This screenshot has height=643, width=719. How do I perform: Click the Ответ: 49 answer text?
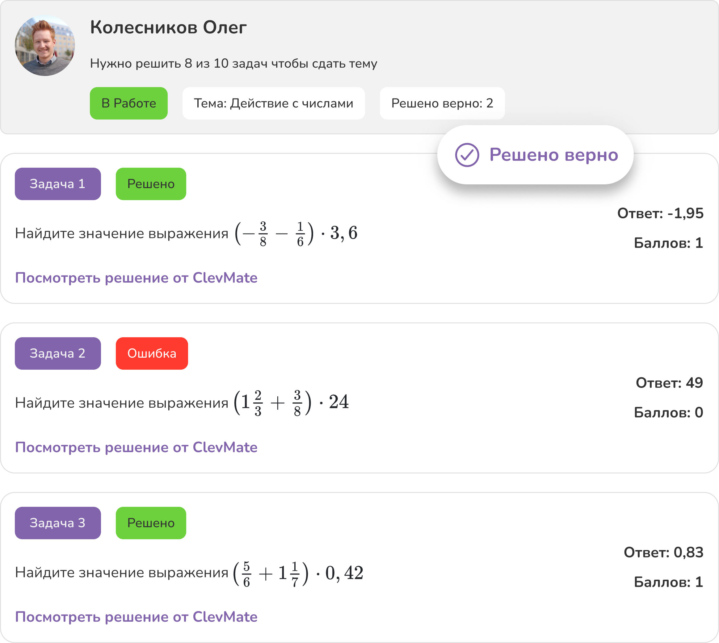pos(669,383)
